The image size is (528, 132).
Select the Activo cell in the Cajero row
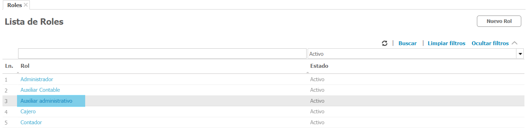(317, 112)
